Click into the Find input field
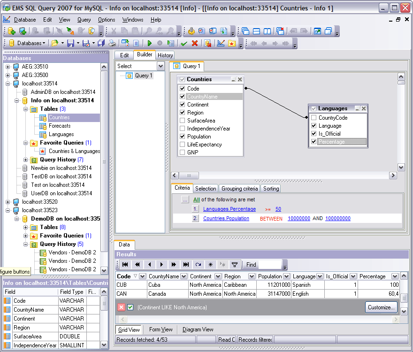This screenshot has height=352, width=413. point(269,265)
